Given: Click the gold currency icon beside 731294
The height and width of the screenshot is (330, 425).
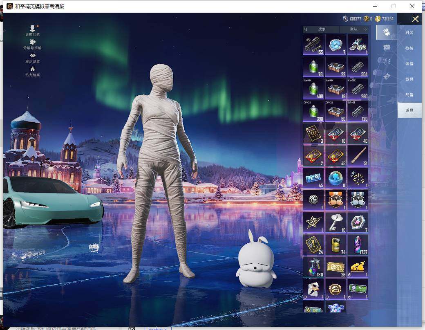Looking at the screenshot, I should tap(378, 19).
